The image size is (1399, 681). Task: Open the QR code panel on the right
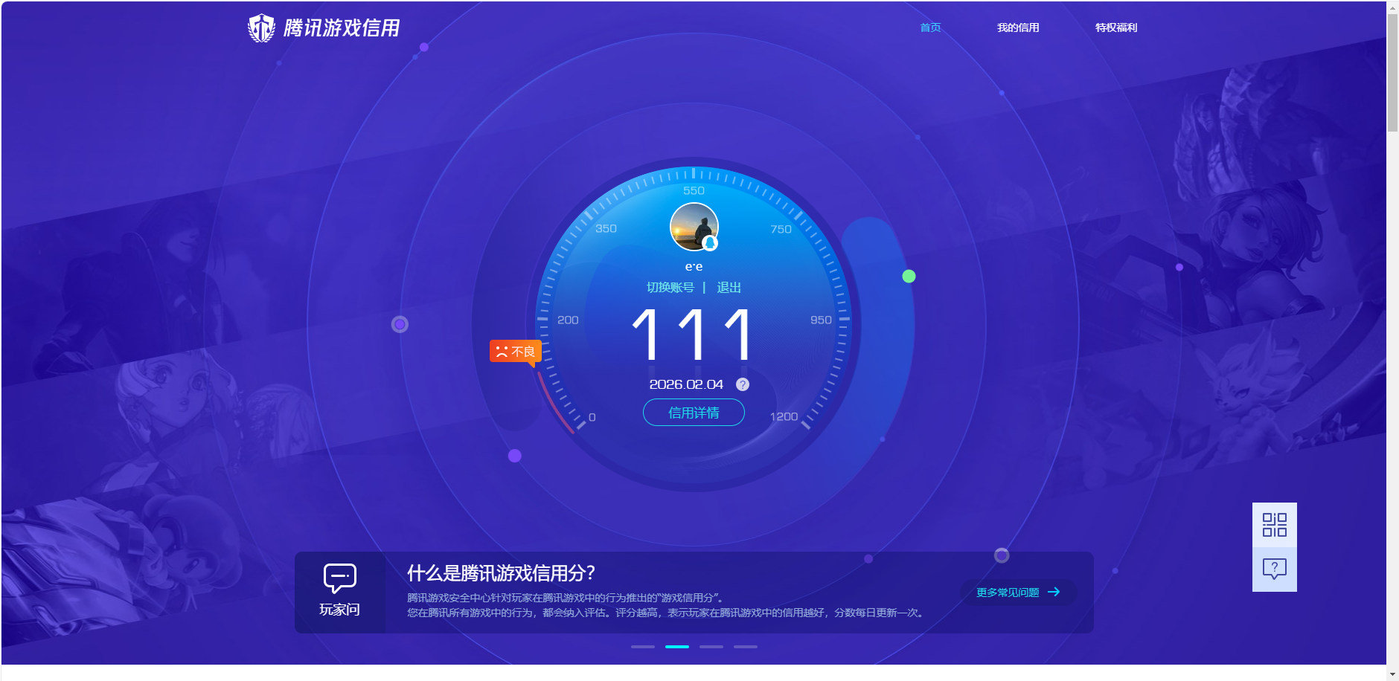[1274, 524]
